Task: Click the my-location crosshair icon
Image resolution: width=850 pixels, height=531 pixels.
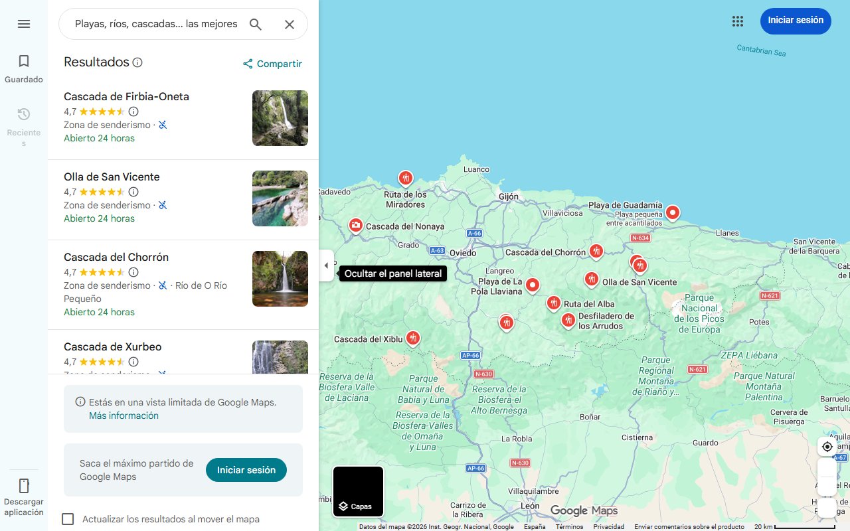Action: coord(827,446)
